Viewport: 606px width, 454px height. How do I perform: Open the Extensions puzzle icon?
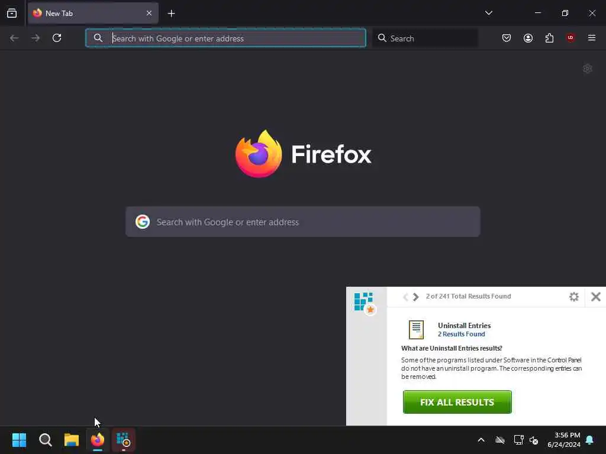click(x=549, y=38)
